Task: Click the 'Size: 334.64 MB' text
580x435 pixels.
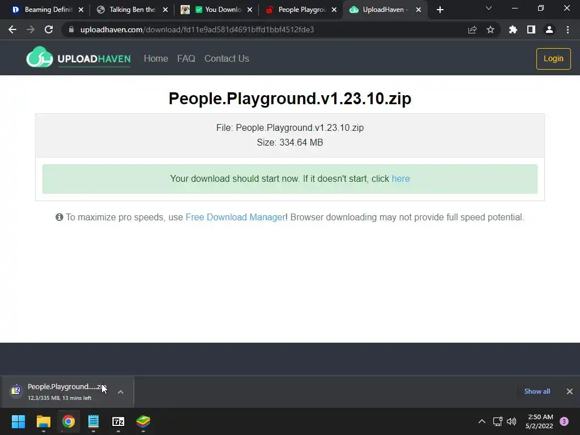Action: tap(289, 142)
